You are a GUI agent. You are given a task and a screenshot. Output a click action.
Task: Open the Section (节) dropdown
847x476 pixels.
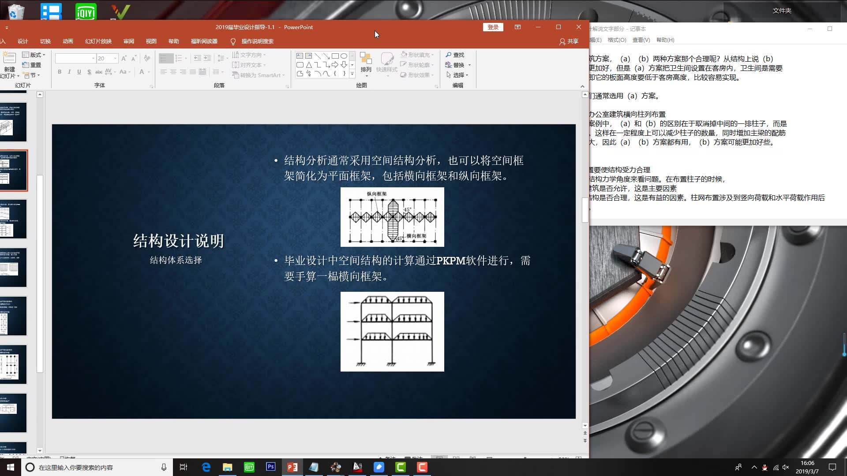pyautogui.click(x=32, y=75)
